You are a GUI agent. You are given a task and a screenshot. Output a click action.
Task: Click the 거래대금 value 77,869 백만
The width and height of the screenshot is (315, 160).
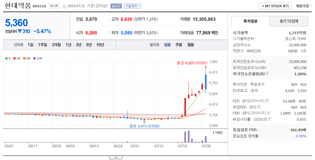[207, 33]
